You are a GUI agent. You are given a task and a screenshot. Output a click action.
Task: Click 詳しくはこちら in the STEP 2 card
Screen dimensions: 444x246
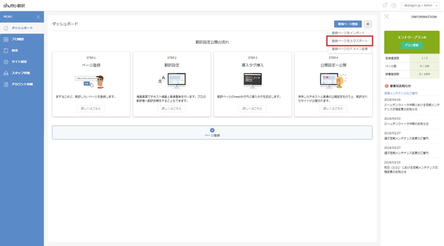pyautogui.click(x=171, y=109)
